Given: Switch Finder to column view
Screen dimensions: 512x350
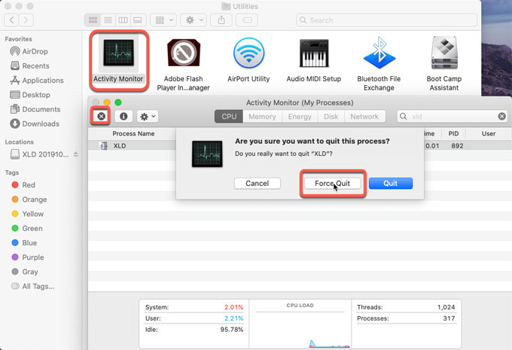Looking at the screenshot, I should pos(123,20).
